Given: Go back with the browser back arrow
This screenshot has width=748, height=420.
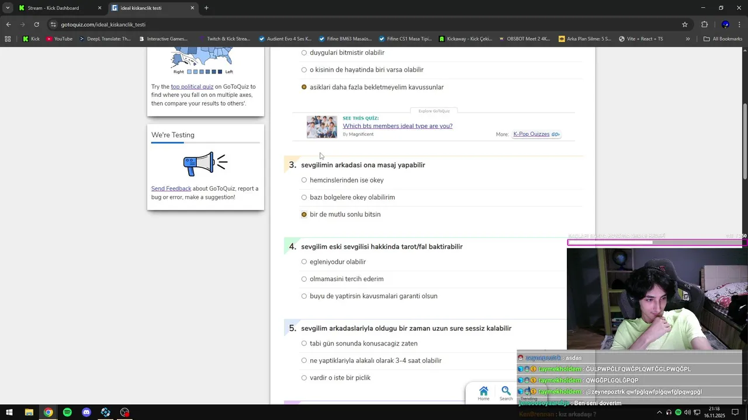Looking at the screenshot, I should (8, 24).
